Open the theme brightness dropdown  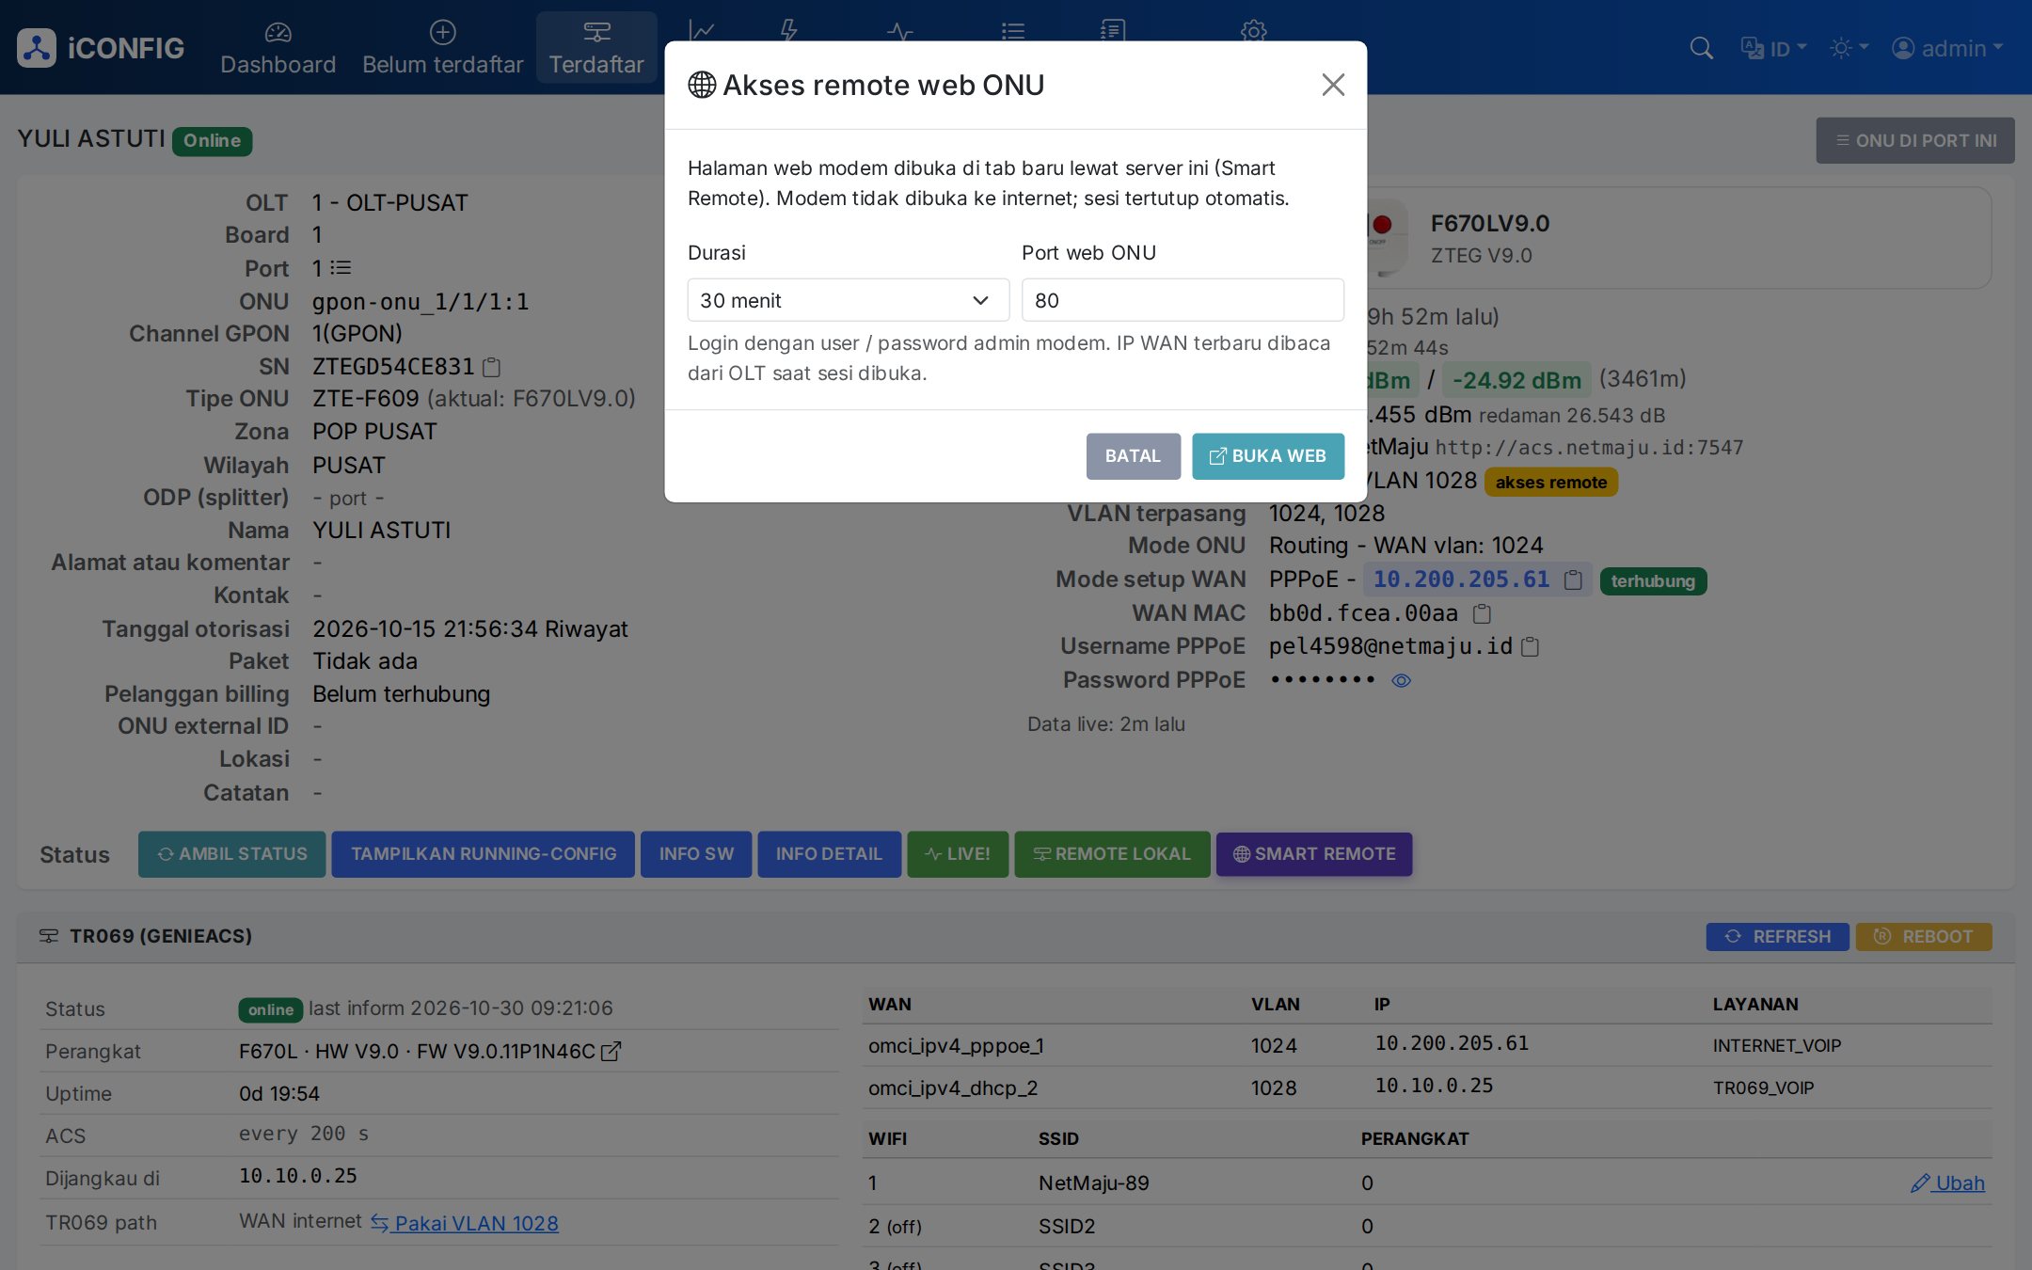tap(1849, 48)
